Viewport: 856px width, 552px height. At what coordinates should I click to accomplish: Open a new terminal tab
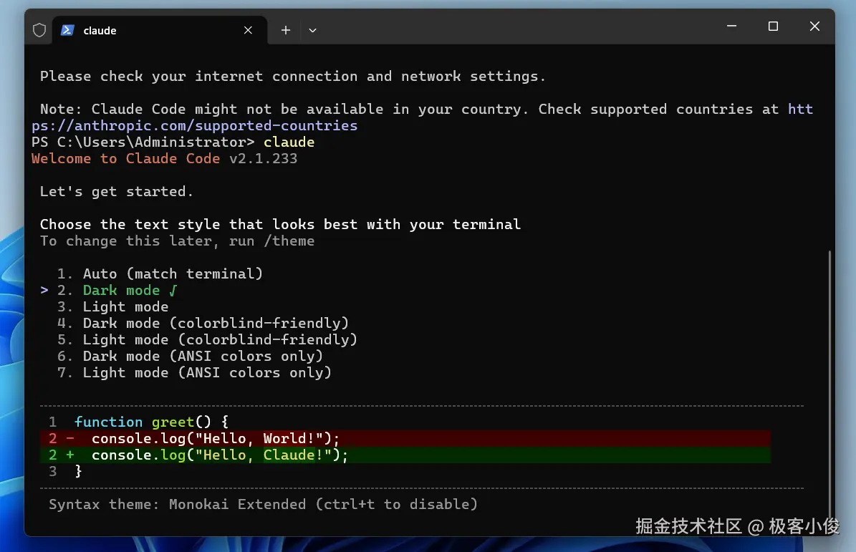286,30
